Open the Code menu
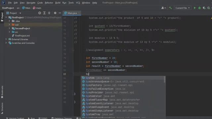Screen dimensions: 212x119 pos(40,3)
